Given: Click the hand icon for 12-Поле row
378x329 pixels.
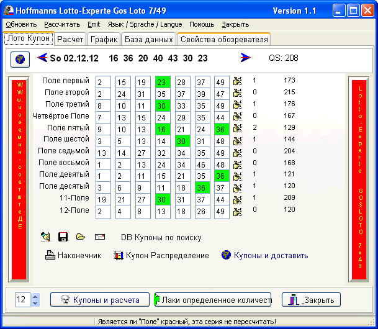Looking at the screenshot, I should coord(237,211).
